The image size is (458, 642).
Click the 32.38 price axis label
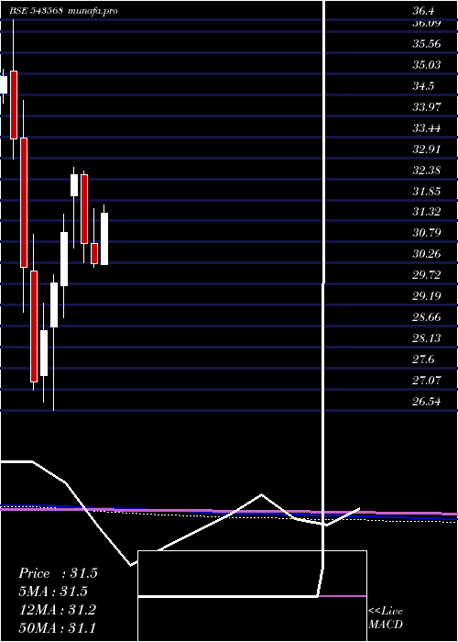point(427,170)
